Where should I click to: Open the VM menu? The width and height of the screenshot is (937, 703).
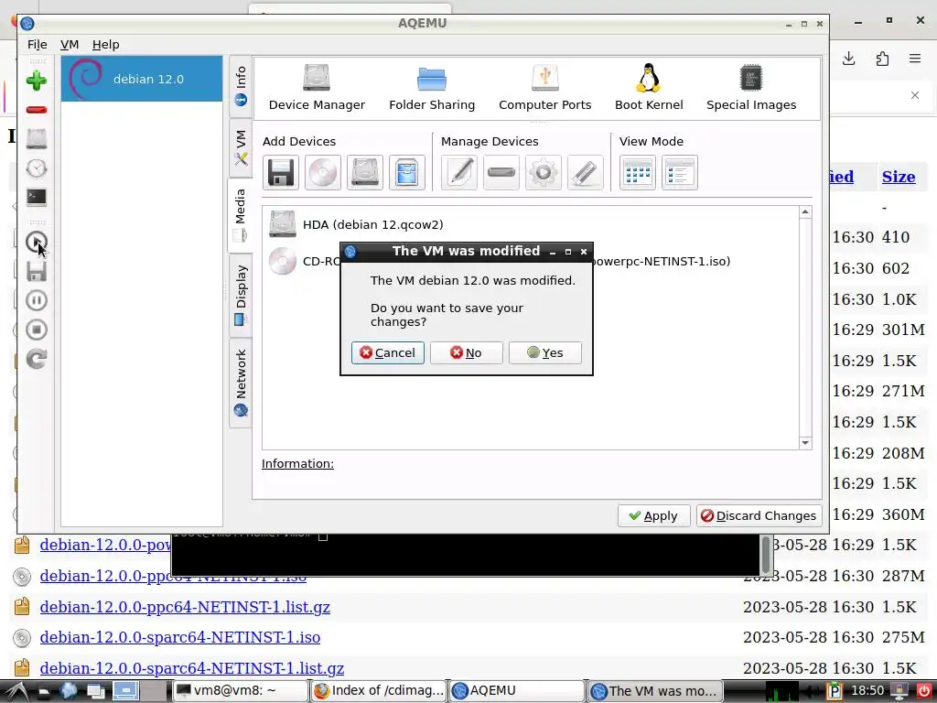70,44
